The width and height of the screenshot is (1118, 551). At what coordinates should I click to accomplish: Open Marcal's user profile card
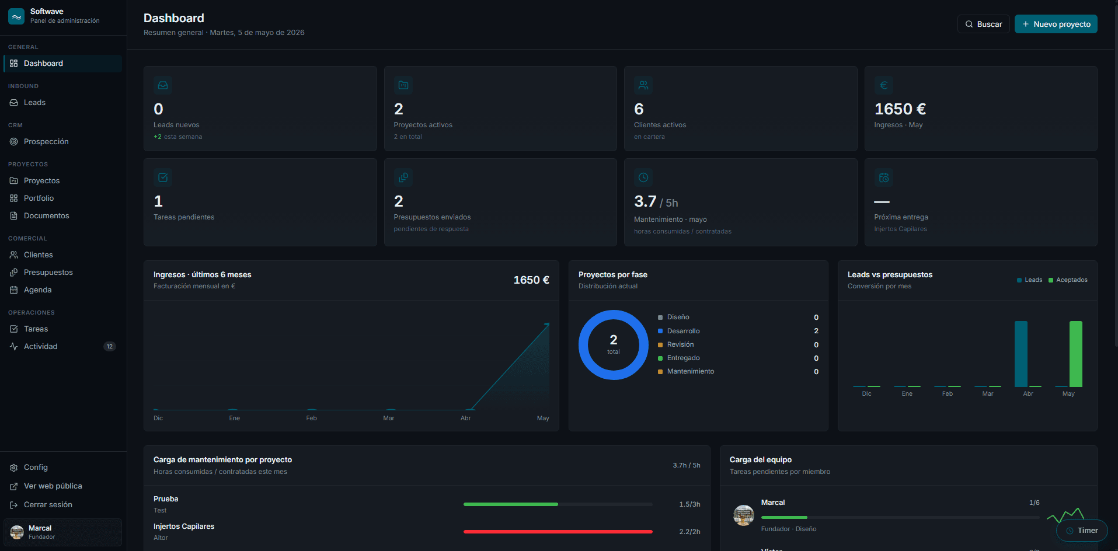(x=63, y=532)
